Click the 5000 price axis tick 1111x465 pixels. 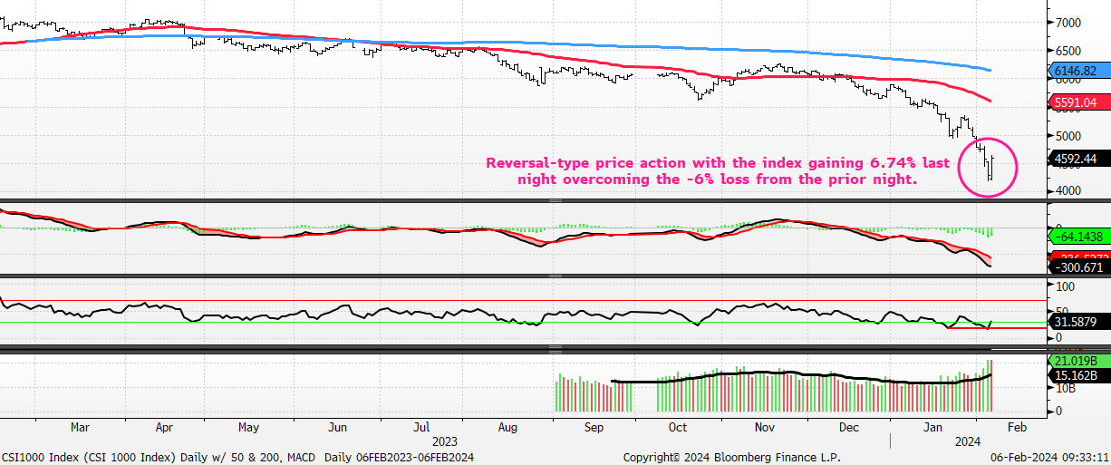[1068, 136]
